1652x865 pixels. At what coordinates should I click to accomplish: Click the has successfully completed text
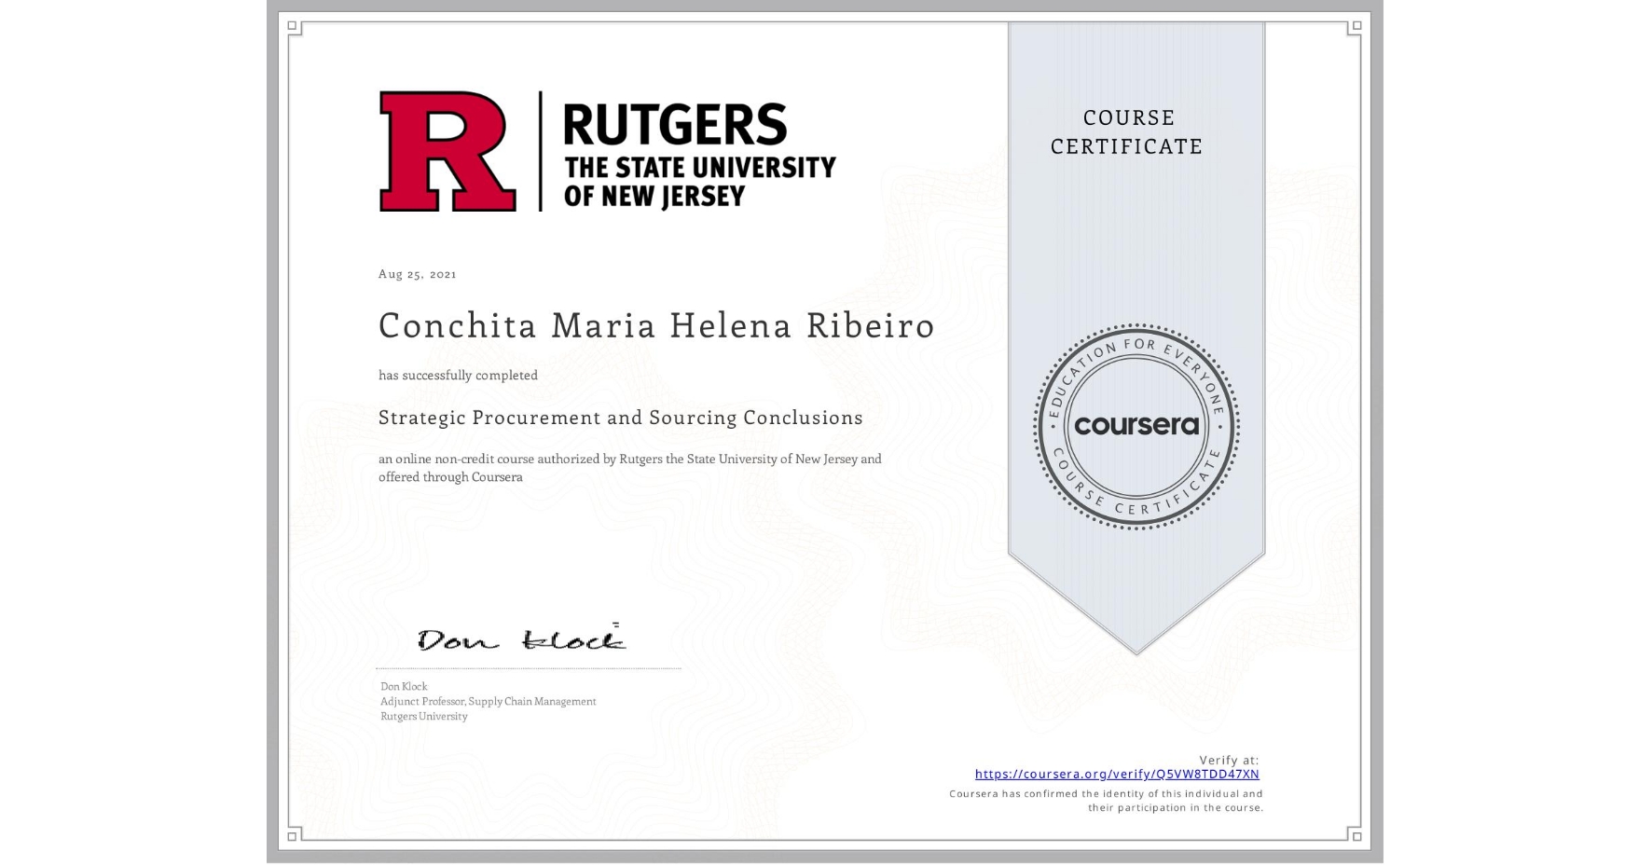tap(458, 375)
